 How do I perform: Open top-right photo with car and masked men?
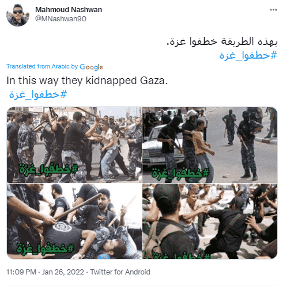210,144
